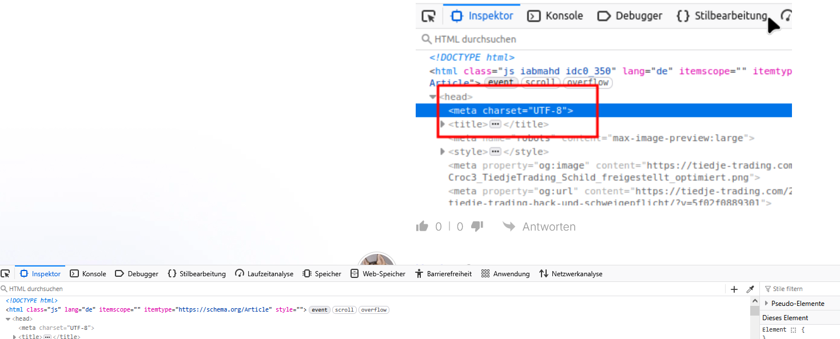Click the Antworten reply link
The image size is (840, 339).
tap(539, 227)
